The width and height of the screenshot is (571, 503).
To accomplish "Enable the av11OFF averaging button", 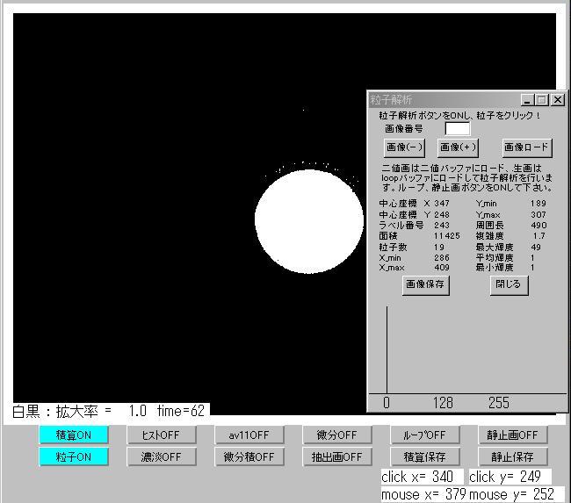I will [x=249, y=435].
